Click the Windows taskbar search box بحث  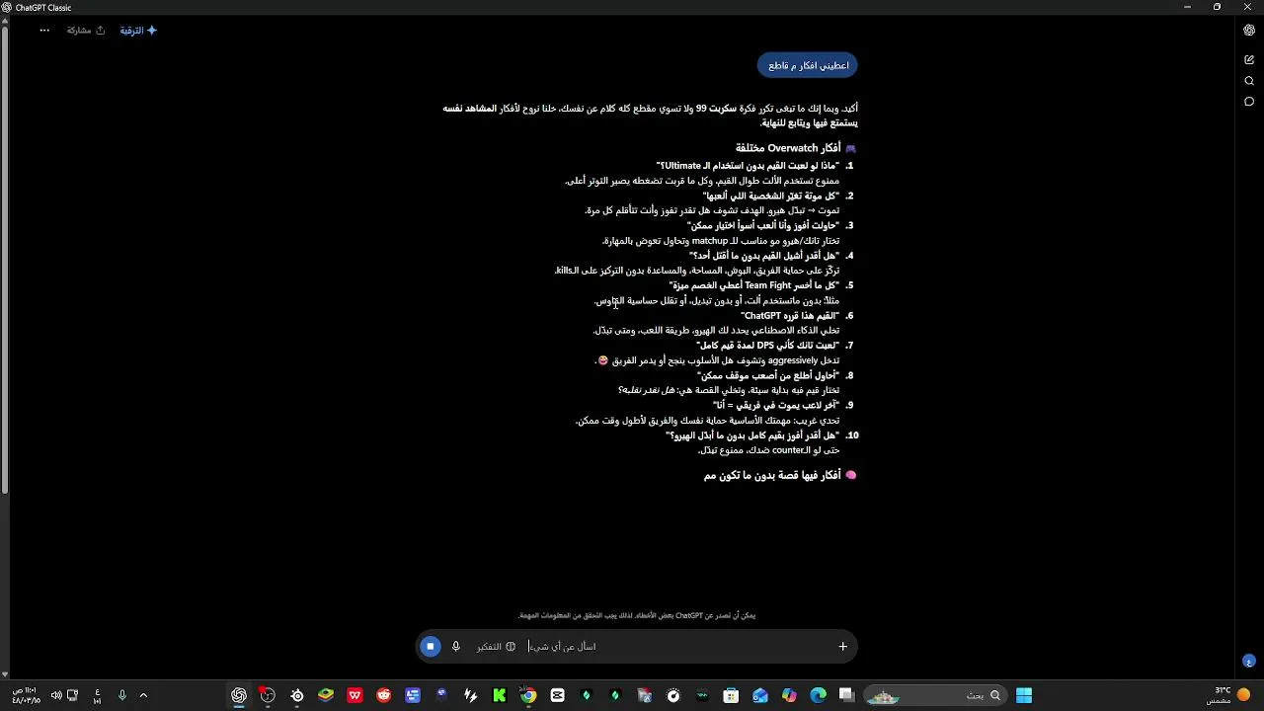[x=935, y=695]
